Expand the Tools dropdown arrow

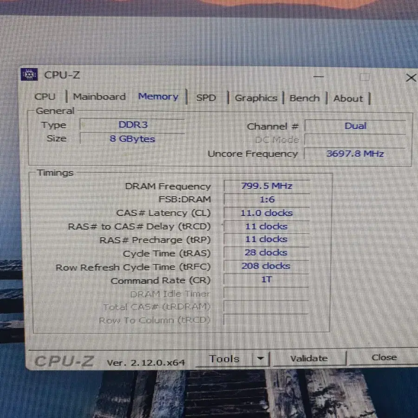click(x=261, y=358)
